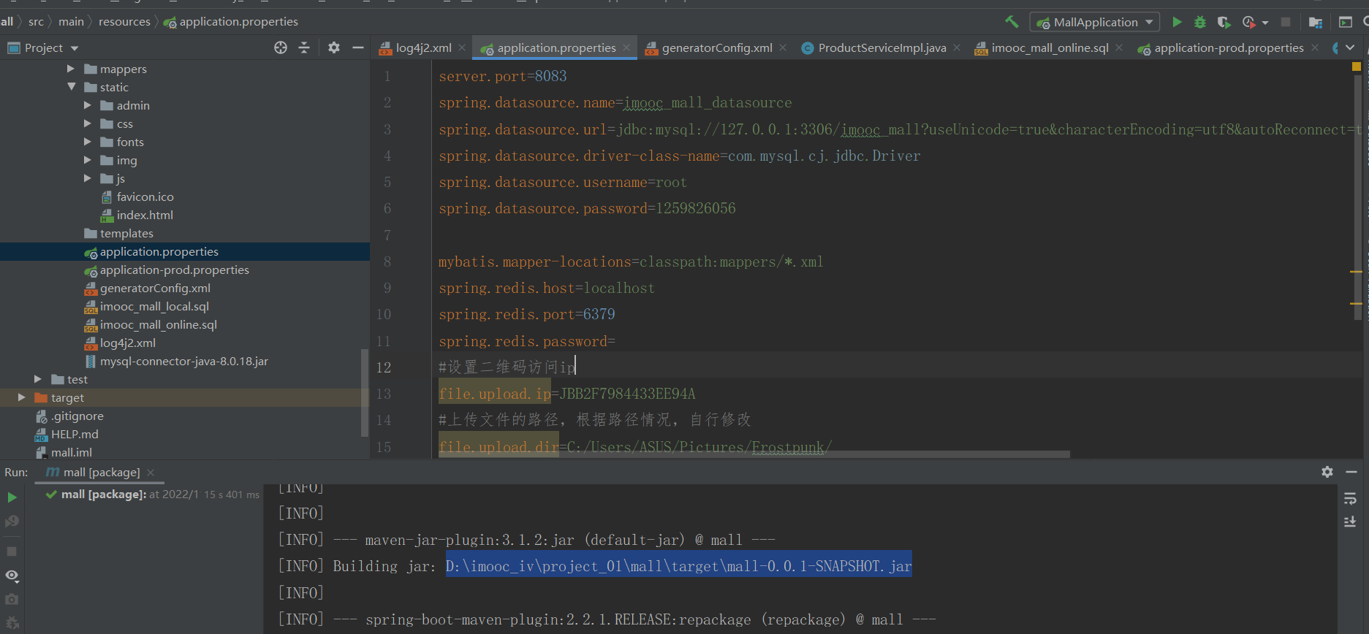Click main in the breadcrumb path
1369x634 pixels.
pyautogui.click(x=71, y=22)
